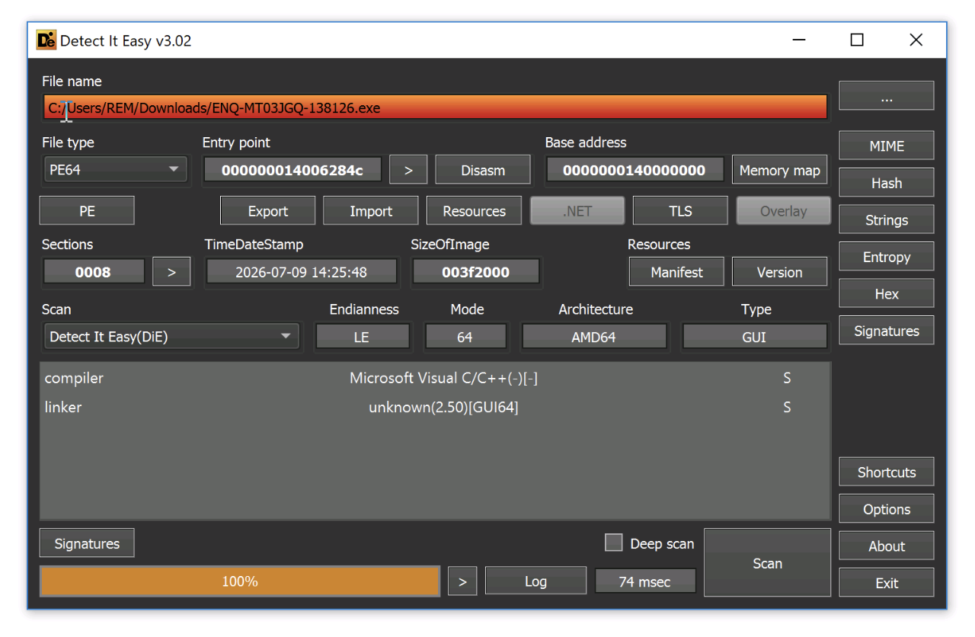Open the Import table button
The height and width of the screenshot is (637, 975).
coord(371,211)
